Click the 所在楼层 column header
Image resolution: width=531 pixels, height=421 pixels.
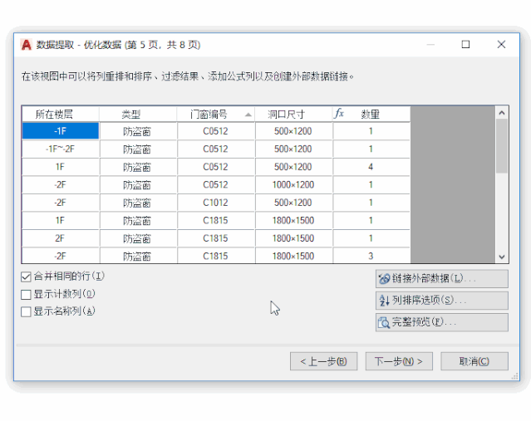click(61, 114)
